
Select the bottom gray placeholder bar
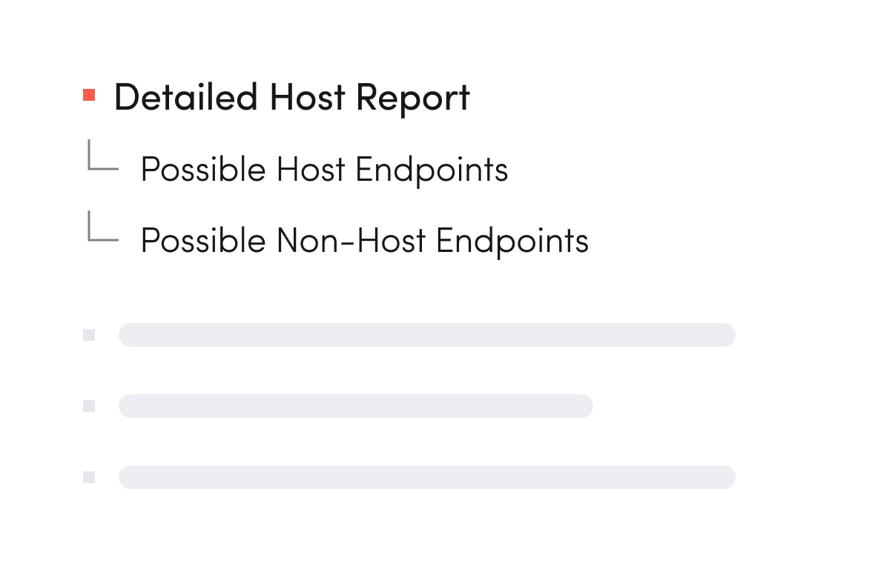426,477
